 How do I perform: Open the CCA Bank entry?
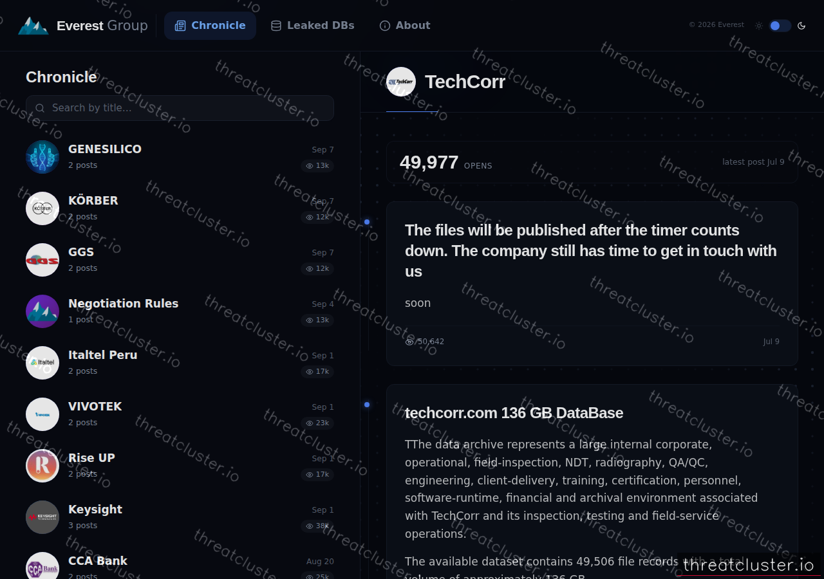180,566
